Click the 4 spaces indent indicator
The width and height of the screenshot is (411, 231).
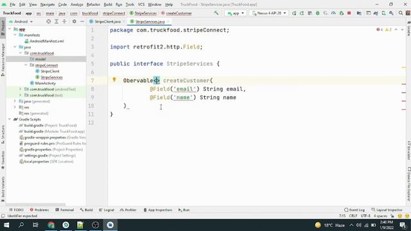[x=380, y=216]
